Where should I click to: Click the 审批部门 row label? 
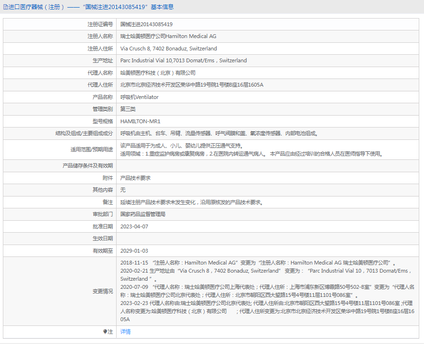(103, 214)
